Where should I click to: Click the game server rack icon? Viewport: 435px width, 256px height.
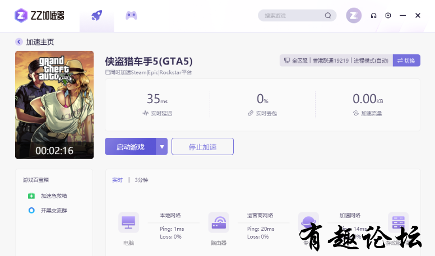click(x=399, y=222)
